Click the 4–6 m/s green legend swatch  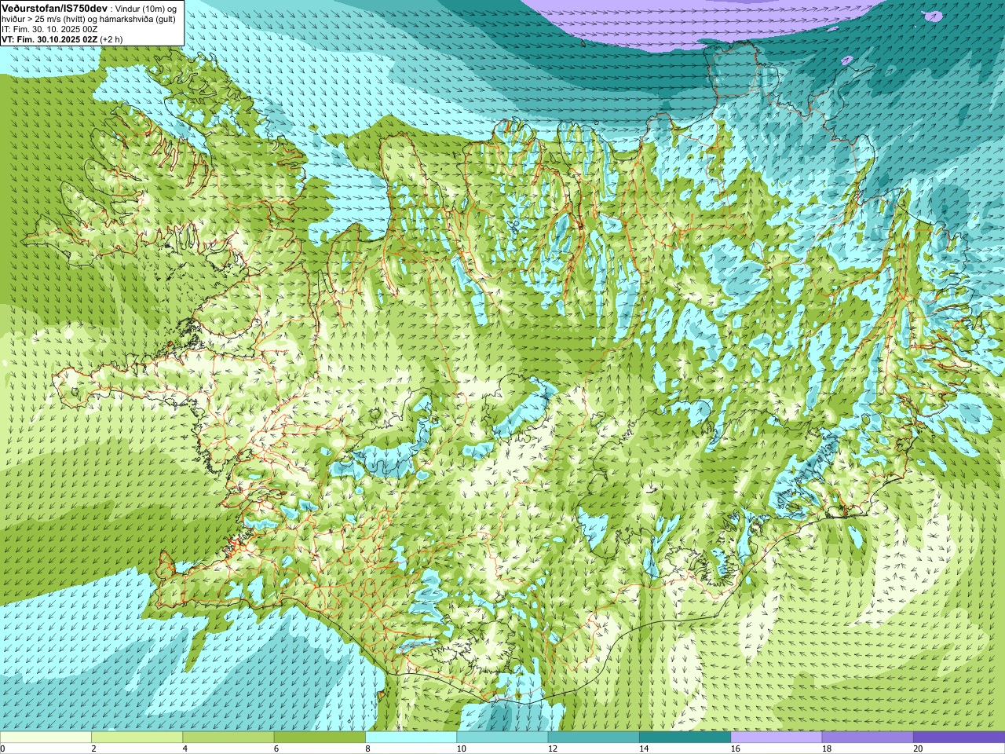point(228,738)
